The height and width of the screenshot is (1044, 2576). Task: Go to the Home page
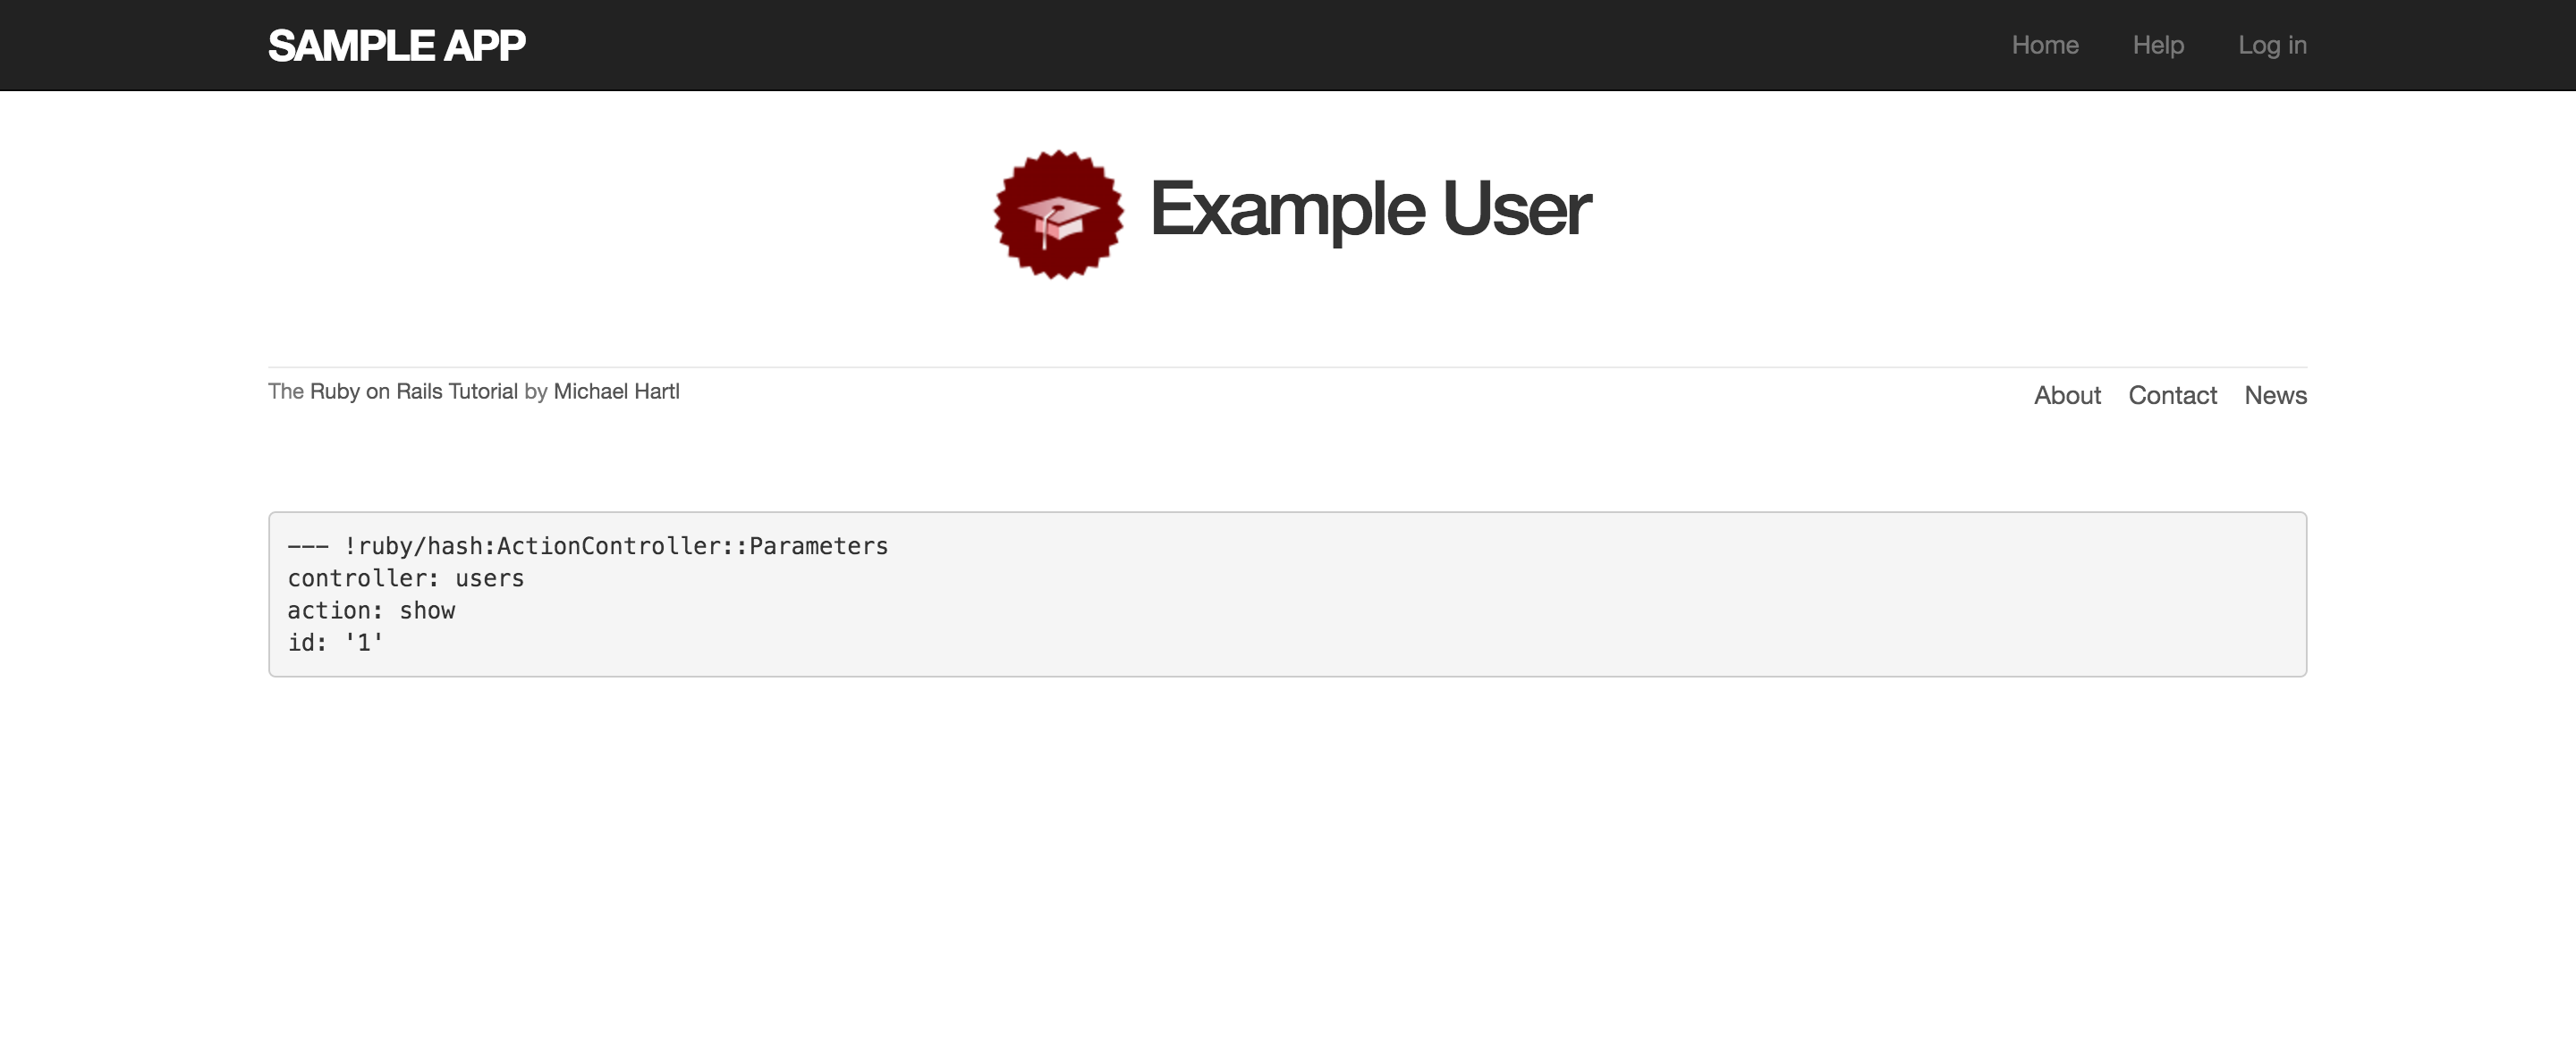2044,45
